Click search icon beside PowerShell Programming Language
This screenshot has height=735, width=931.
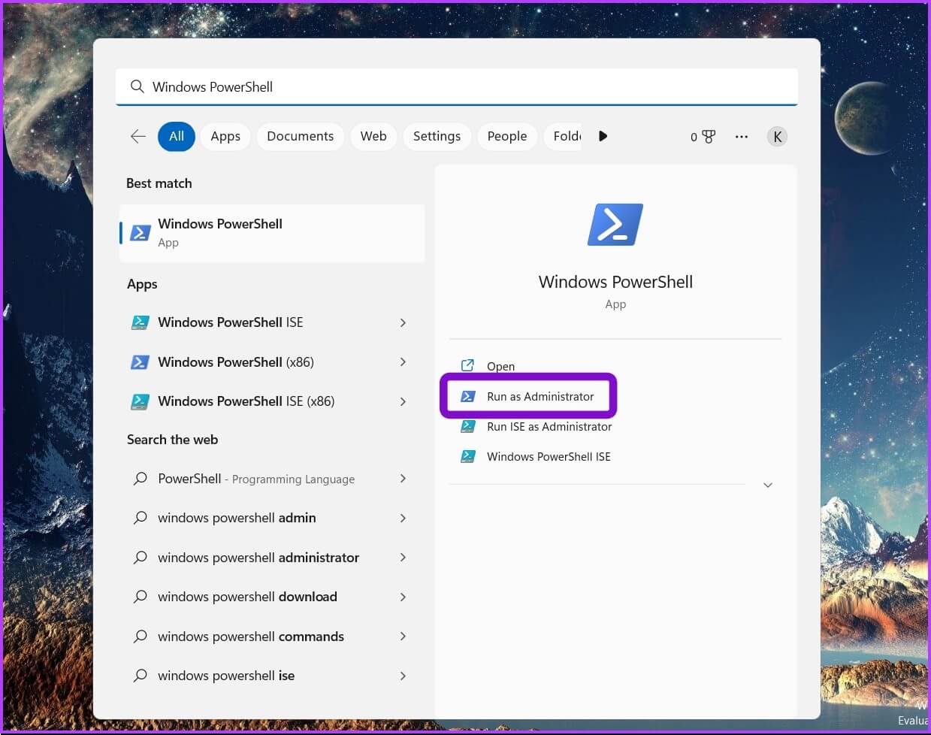point(140,479)
